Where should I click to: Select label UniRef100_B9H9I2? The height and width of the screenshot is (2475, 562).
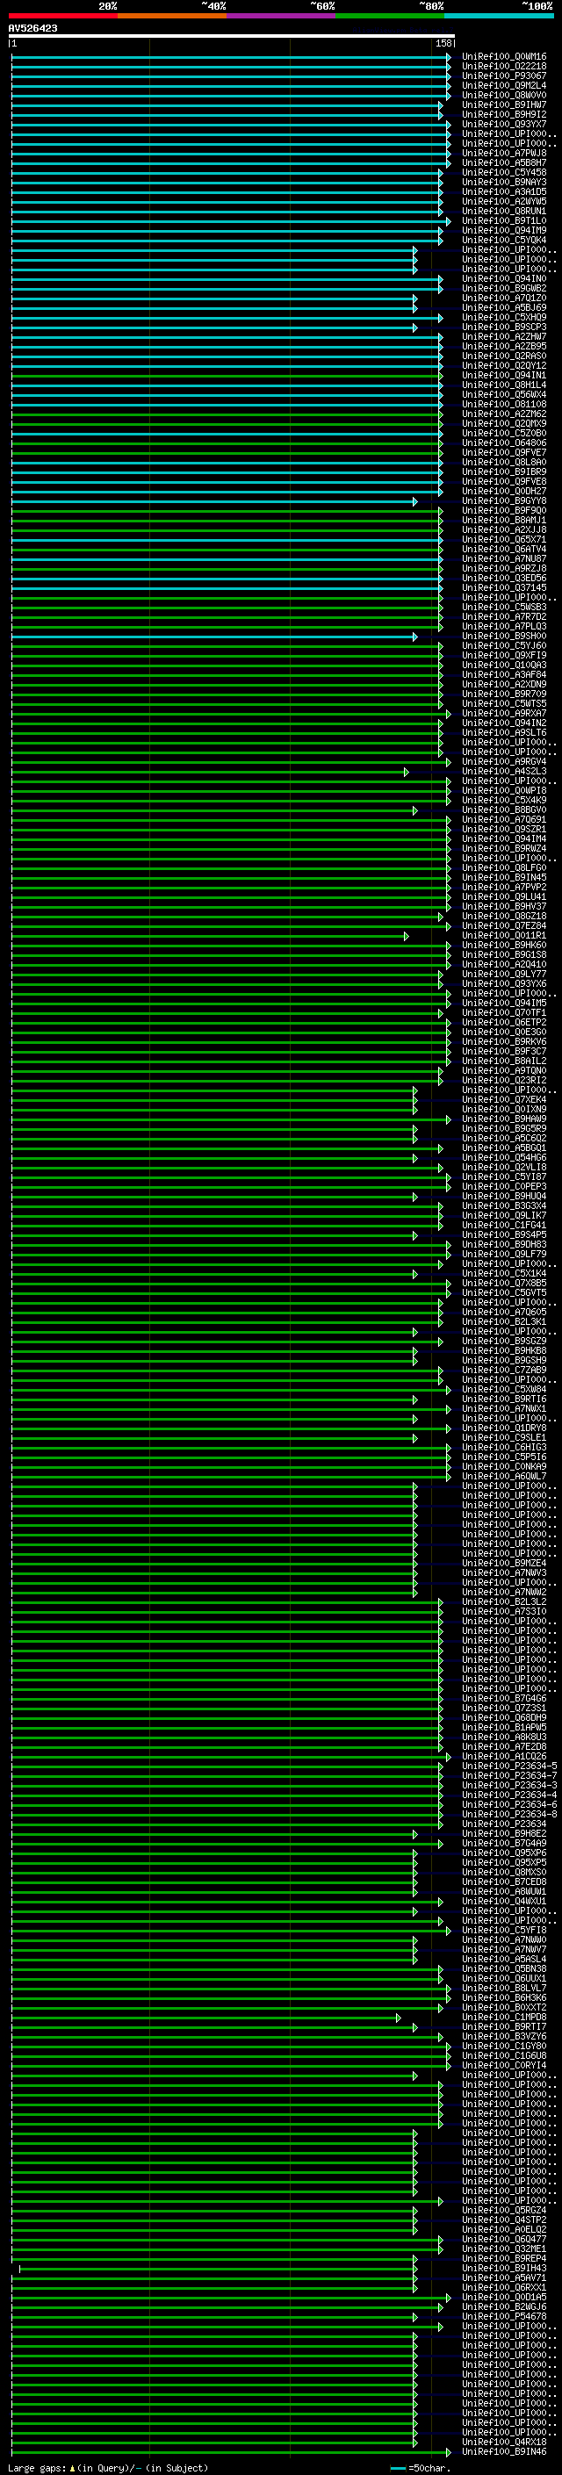[x=503, y=114]
